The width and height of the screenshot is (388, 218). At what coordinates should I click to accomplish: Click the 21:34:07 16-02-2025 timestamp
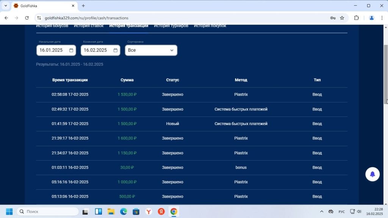tap(70, 153)
